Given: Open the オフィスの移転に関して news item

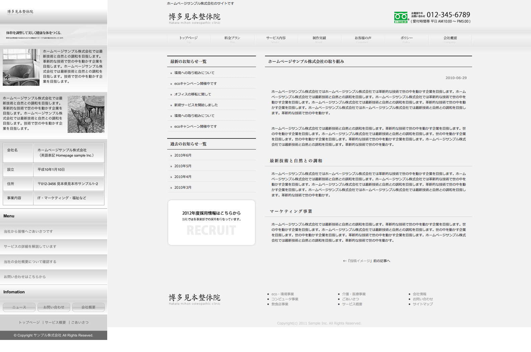Looking at the screenshot, I should point(193,95).
